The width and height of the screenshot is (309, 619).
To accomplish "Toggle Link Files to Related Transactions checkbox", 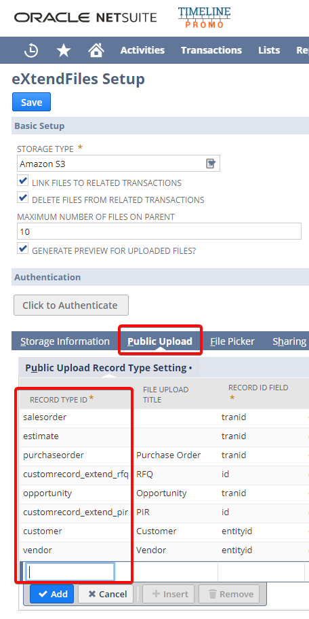I will click(x=23, y=181).
